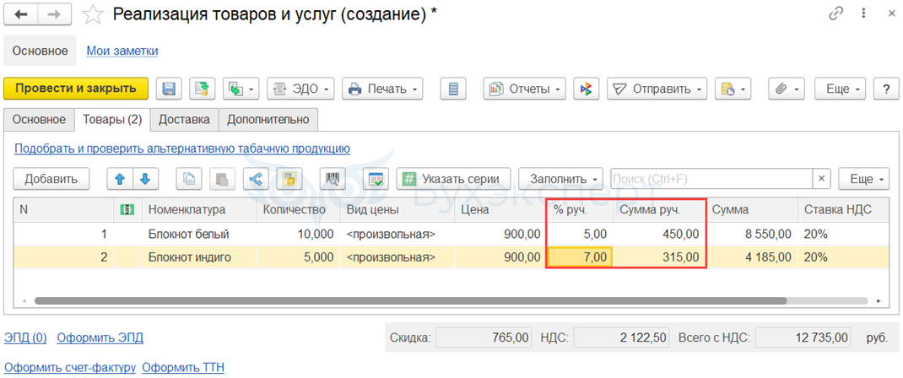
Task: Click the 7,00 percent discount cell
Action: tap(579, 257)
